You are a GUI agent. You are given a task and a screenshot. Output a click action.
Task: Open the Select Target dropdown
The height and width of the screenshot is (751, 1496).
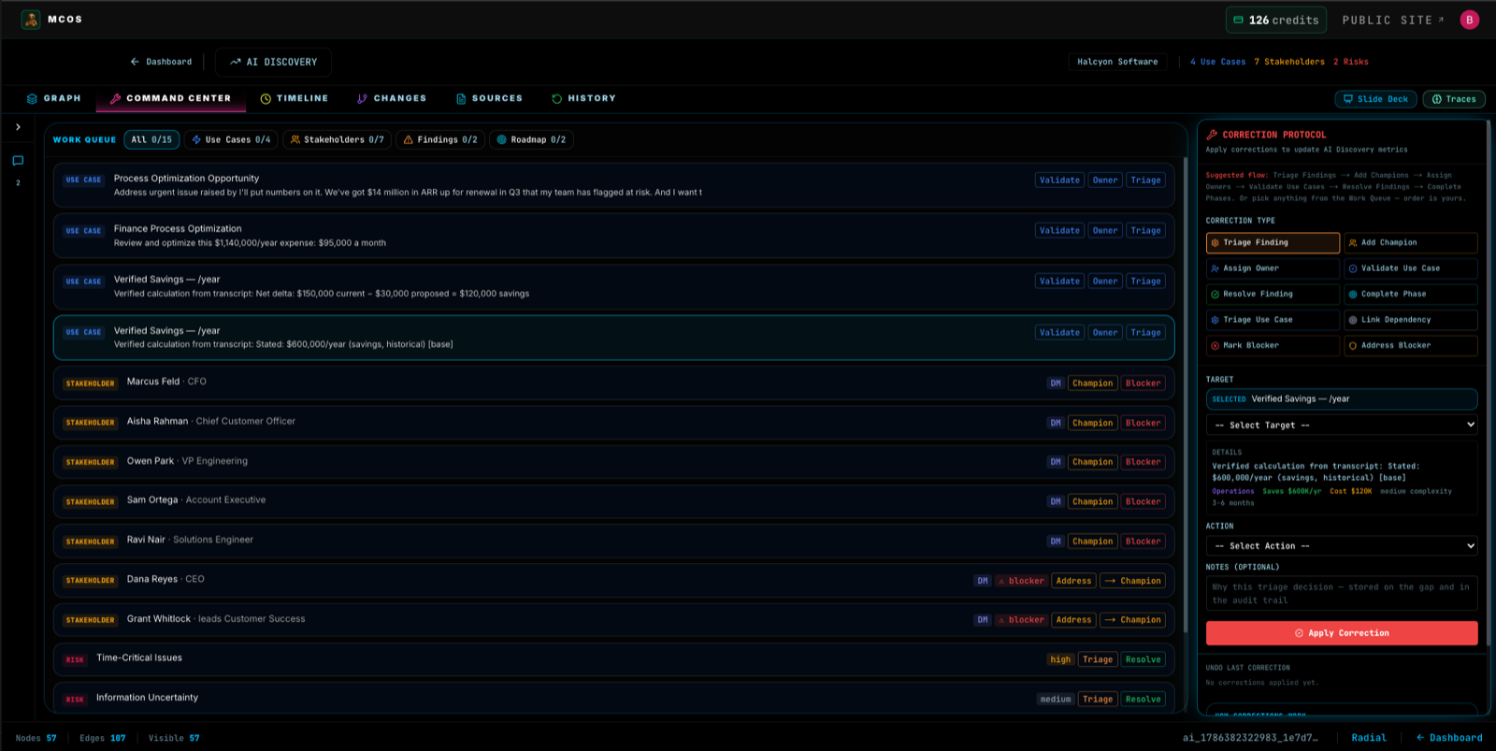pyautogui.click(x=1342, y=425)
